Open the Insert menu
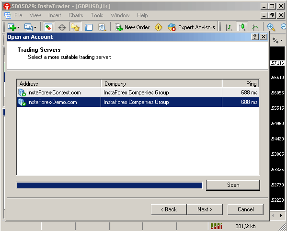 [x=55, y=15]
